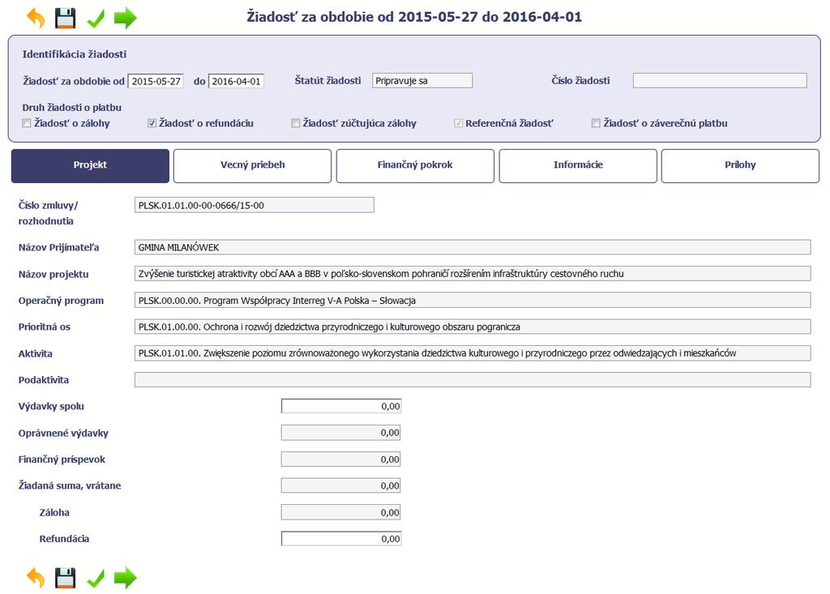830x594 pixels.
Task: Click the Žiadaná suma, vrátane amount field
Action: [x=341, y=485]
